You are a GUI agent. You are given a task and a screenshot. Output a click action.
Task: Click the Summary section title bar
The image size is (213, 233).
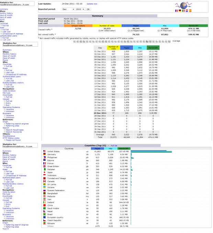click(x=98, y=16)
